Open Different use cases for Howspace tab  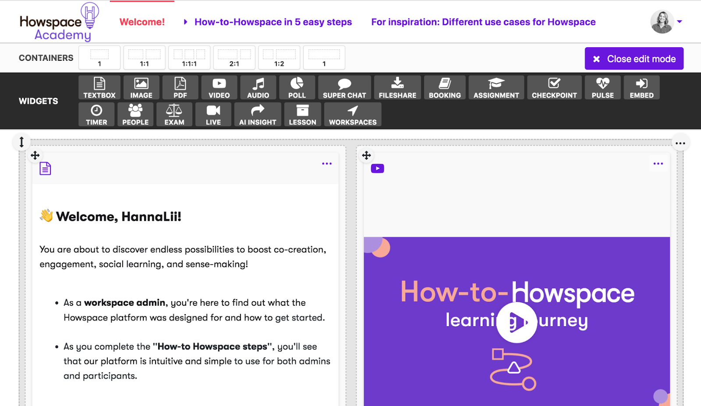[483, 22]
